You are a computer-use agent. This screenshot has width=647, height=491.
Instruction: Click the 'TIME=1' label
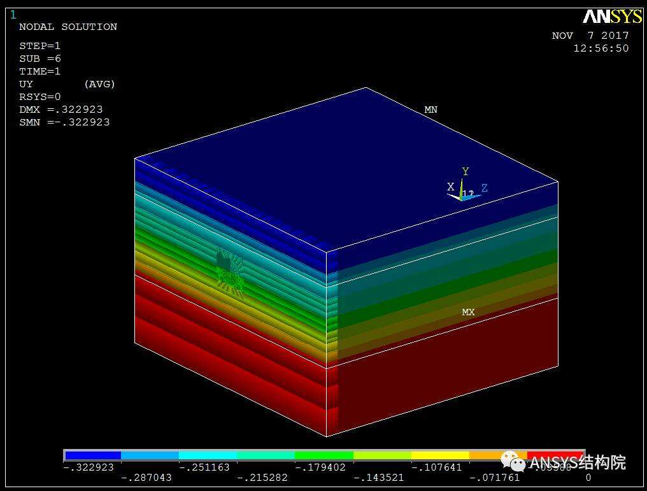[x=39, y=71]
